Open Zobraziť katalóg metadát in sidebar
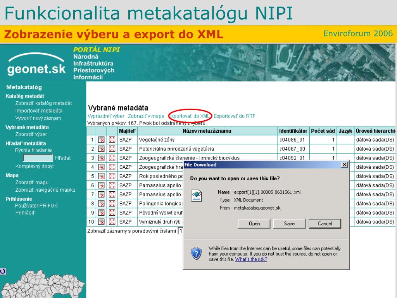Image resolution: width=397 pixels, height=298 pixels. pos(43,103)
